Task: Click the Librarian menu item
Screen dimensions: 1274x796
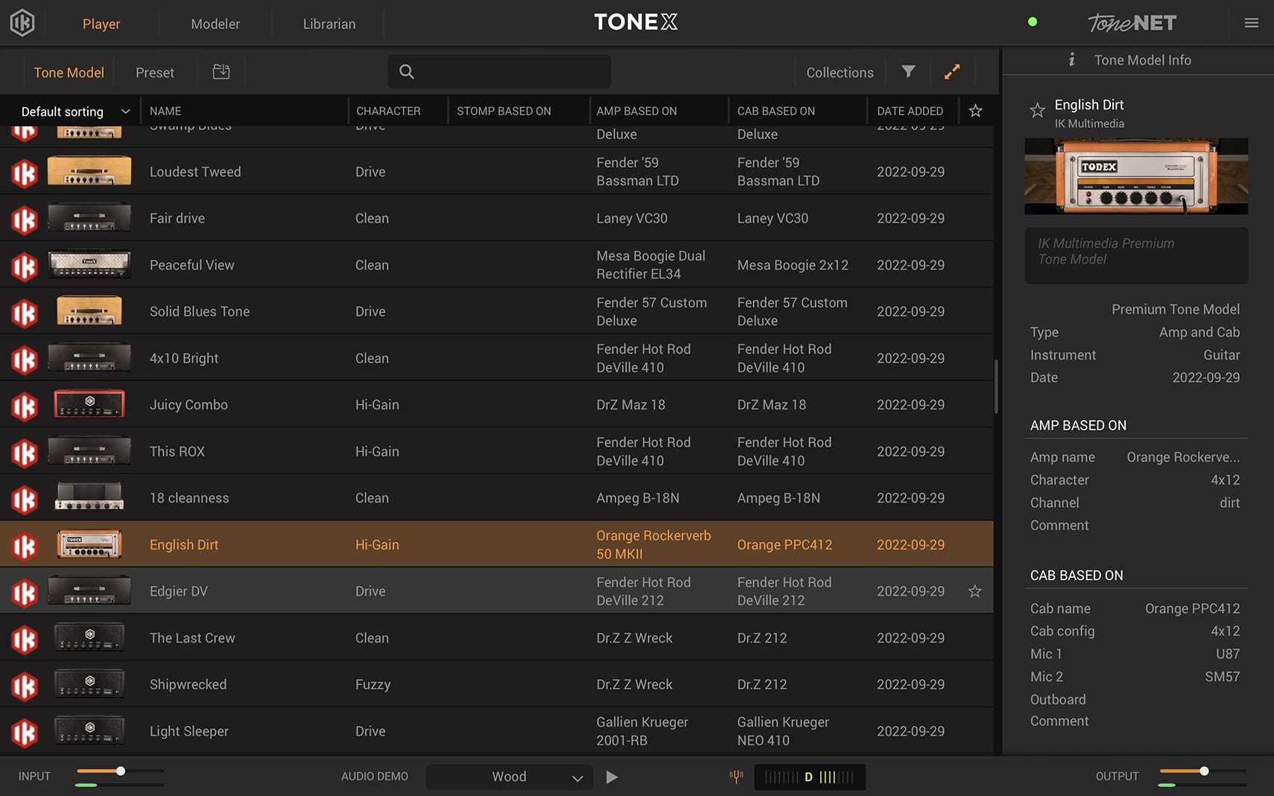Action: [x=329, y=23]
